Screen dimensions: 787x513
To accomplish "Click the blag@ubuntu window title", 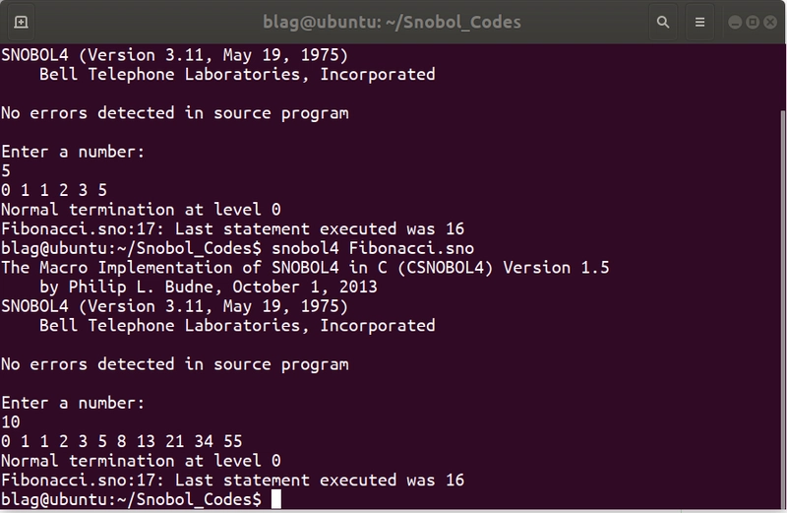I will (x=391, y=21).
